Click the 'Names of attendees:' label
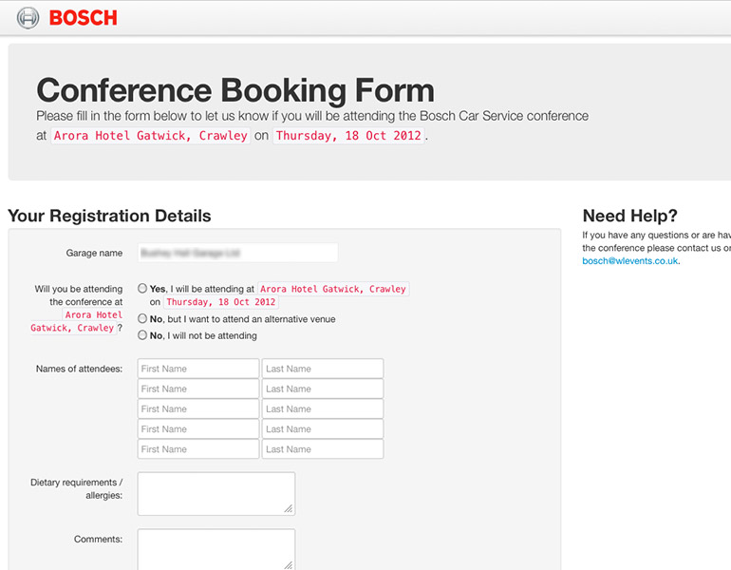This screenshot has width=731, height=570. [x=79, y=369]
